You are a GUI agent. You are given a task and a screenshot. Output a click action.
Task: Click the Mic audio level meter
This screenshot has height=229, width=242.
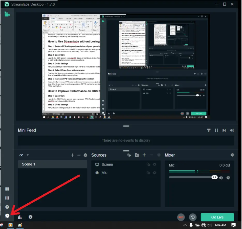[199, 171]
